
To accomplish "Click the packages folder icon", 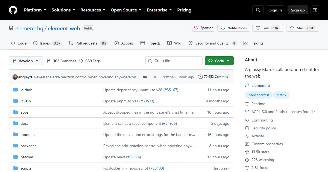I will pyautogui.click(x=16, y=146).
